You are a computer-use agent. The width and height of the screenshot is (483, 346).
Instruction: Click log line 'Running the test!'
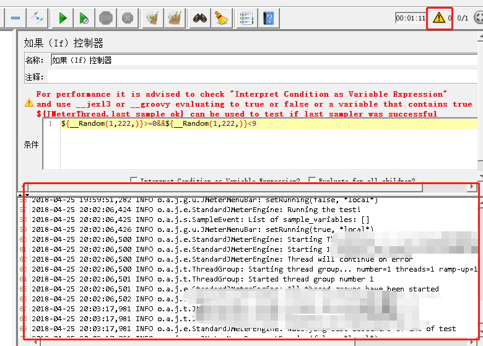196,210
